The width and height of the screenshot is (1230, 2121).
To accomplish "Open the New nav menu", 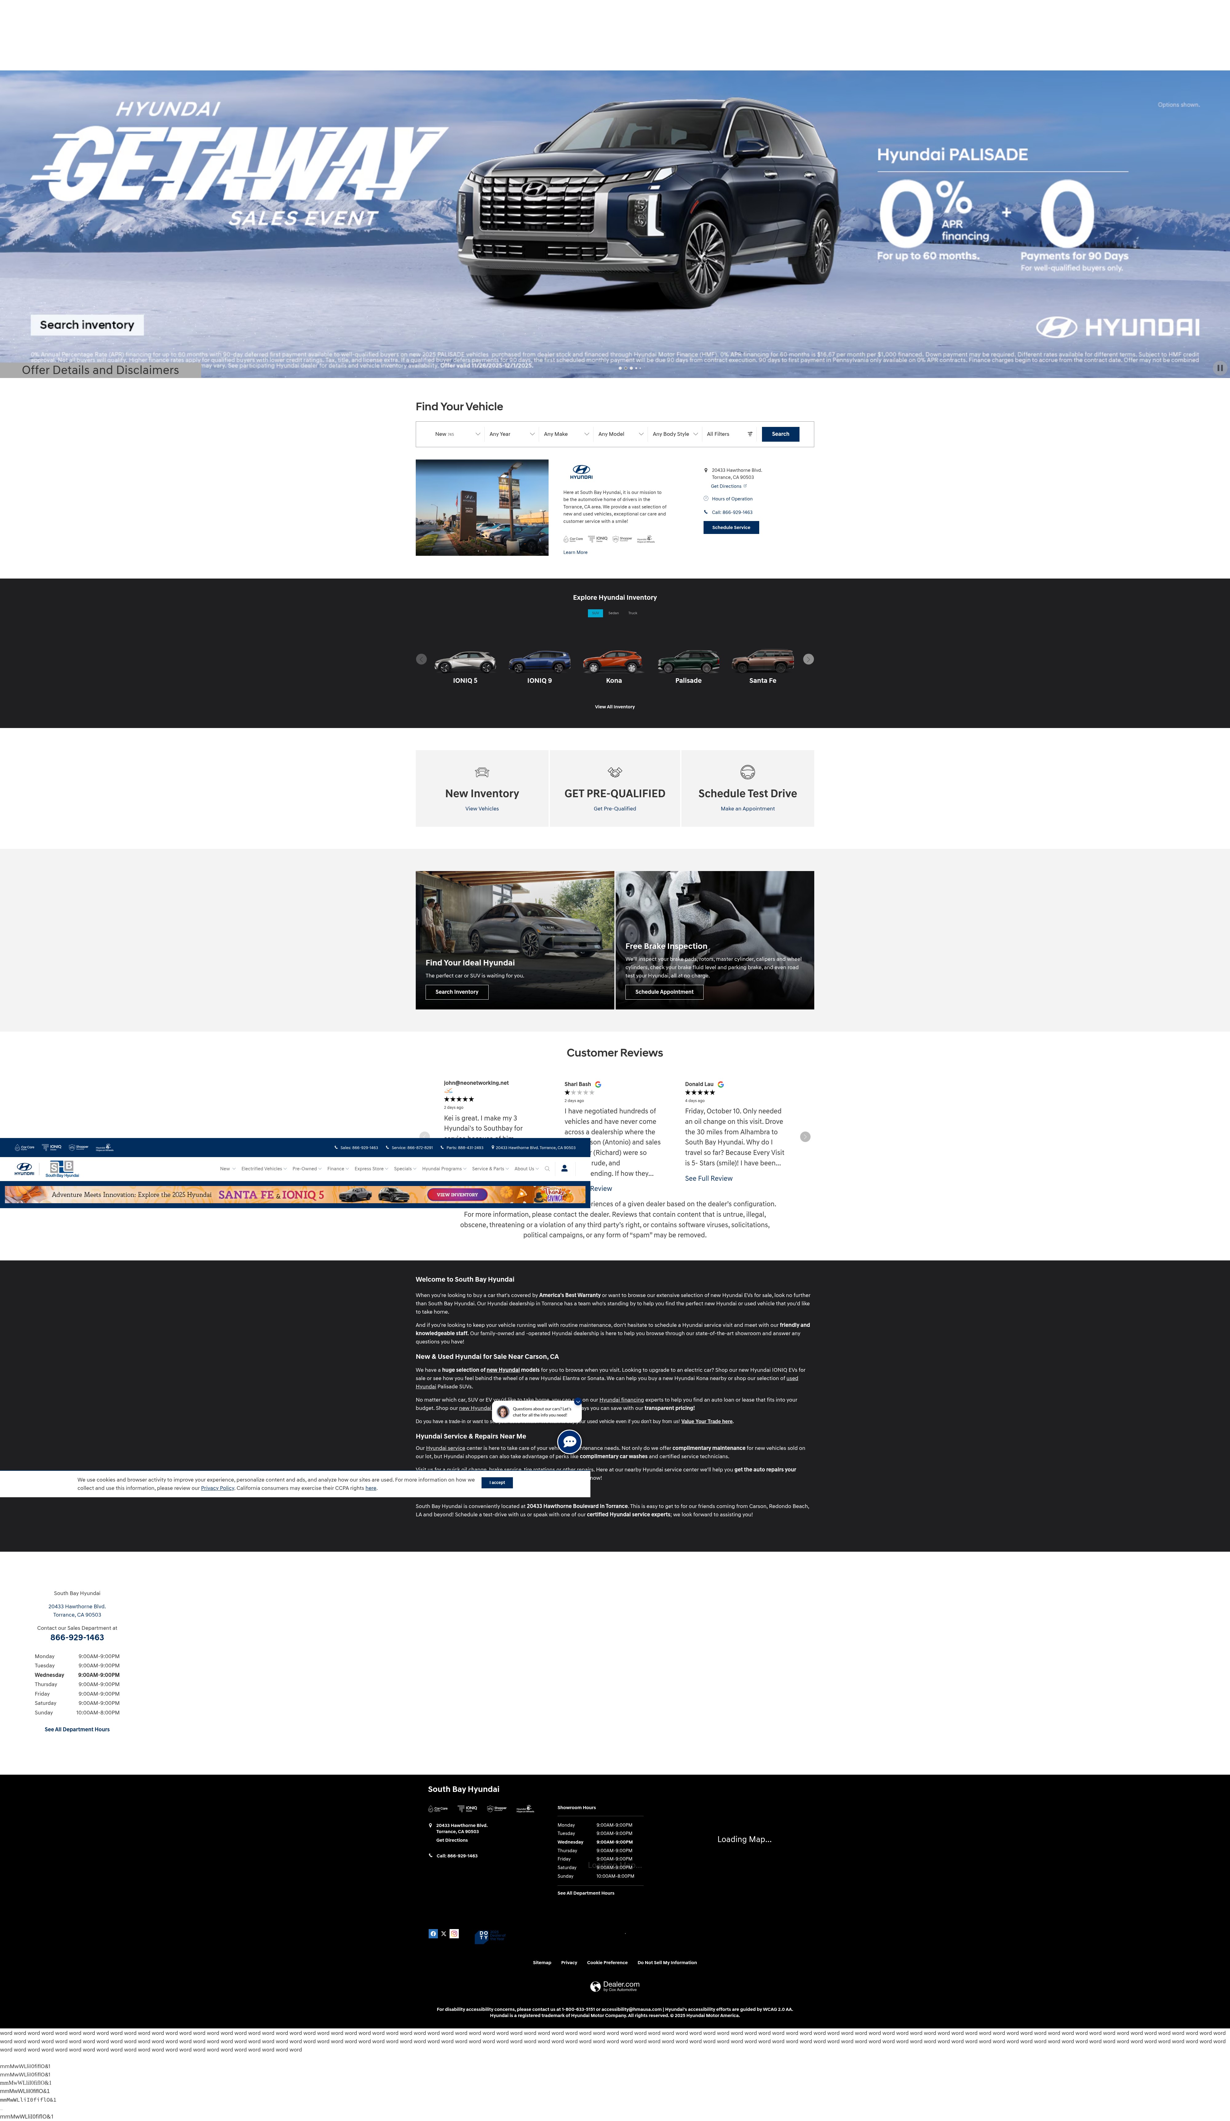I will [227, 1168].
